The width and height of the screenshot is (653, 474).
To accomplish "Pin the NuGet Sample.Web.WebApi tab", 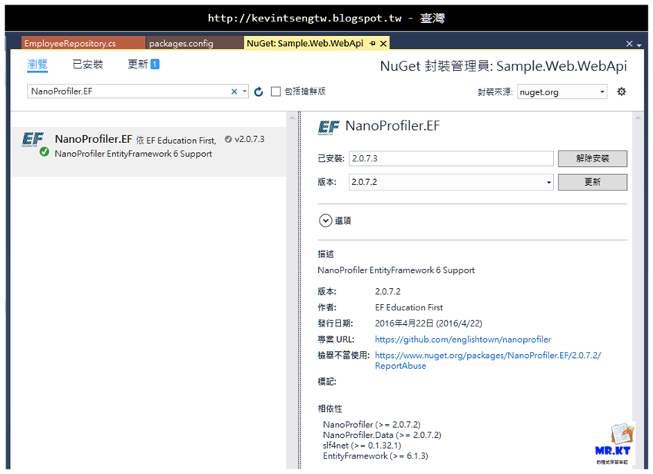I will pos(373,43).
